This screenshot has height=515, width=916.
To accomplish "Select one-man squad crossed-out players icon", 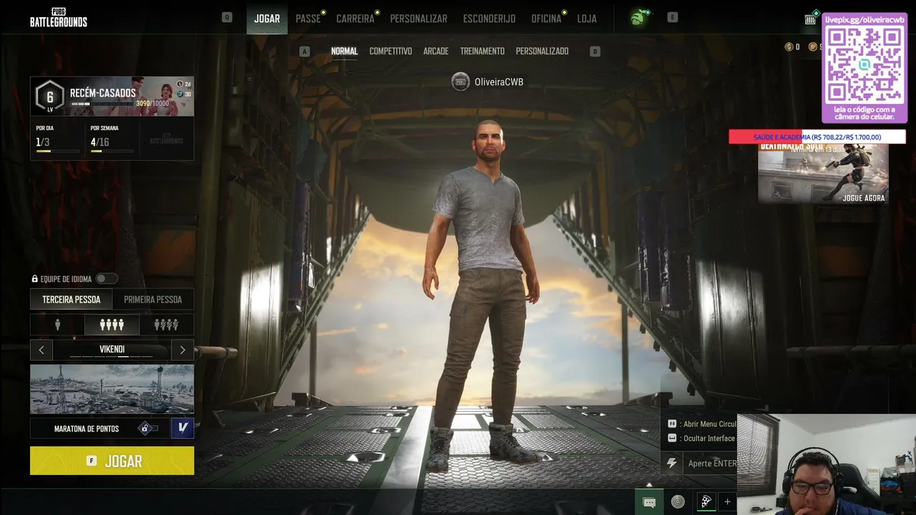I will click(x=166, y=325).
